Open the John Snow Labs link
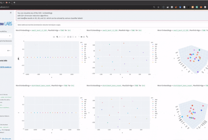This screenshot has width=208, height=140. 6,139
